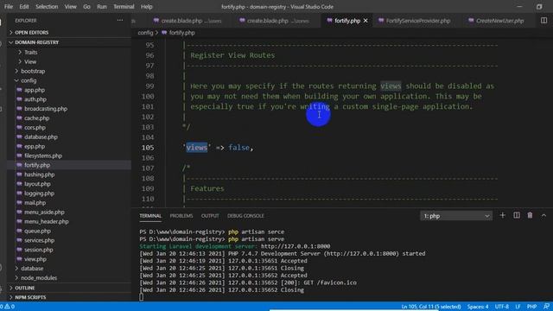Collapse the DOMAIN-REGISTRY section
Screen dimensions: 553x311
[36, 42]
